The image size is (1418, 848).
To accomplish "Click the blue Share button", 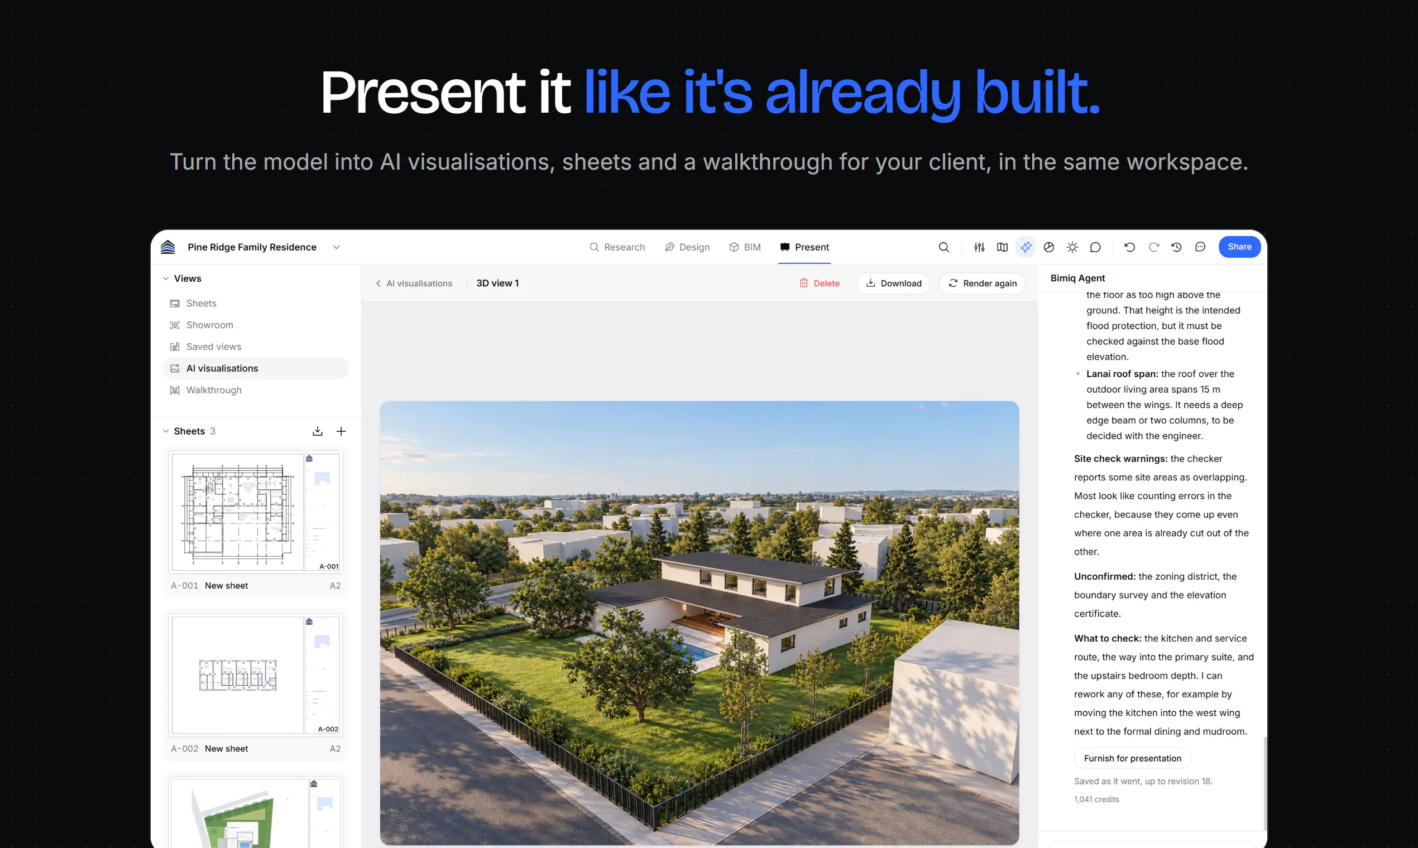I will 1239,247.
